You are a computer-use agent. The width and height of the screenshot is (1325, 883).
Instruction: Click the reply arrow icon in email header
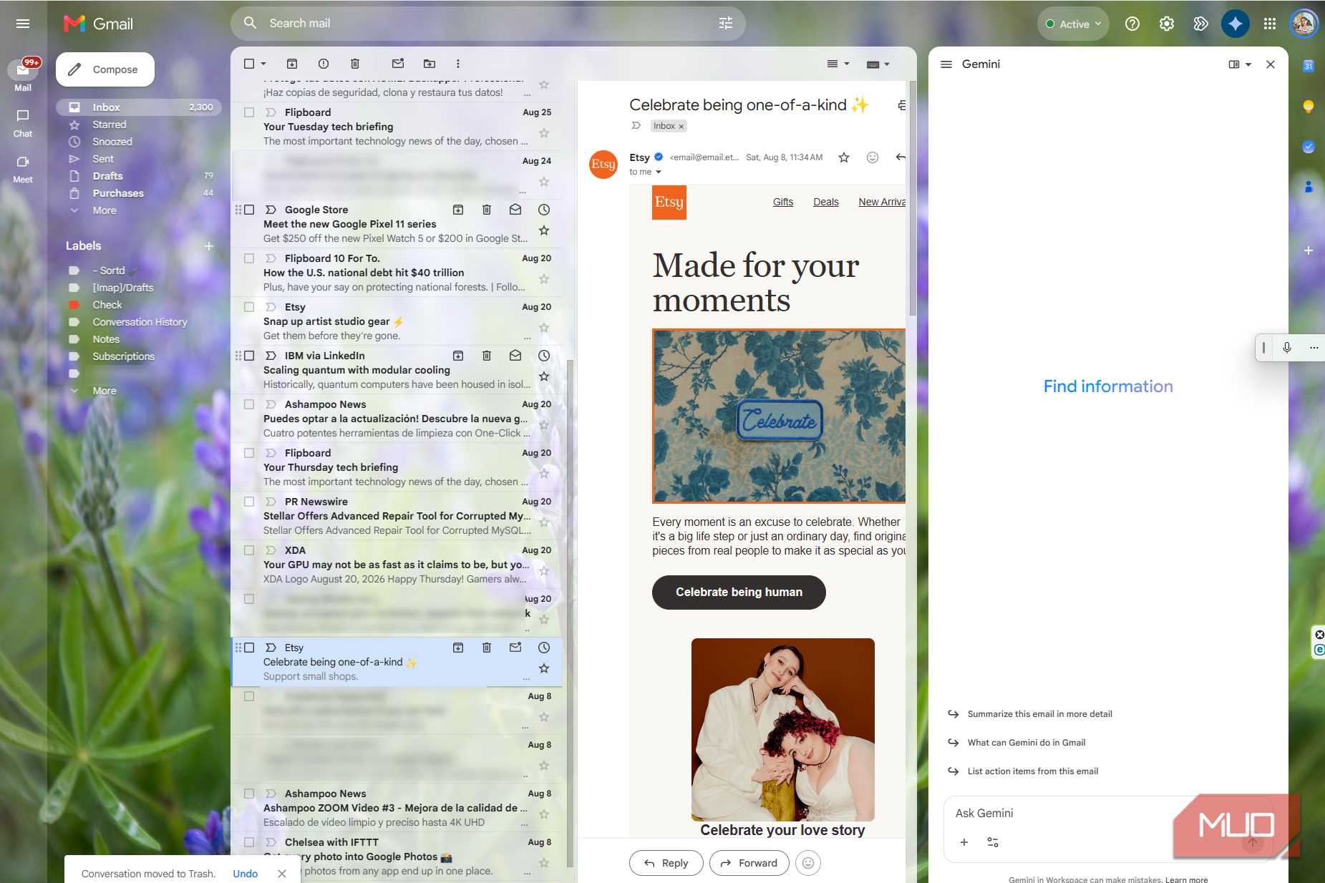[x=901, y=157]
